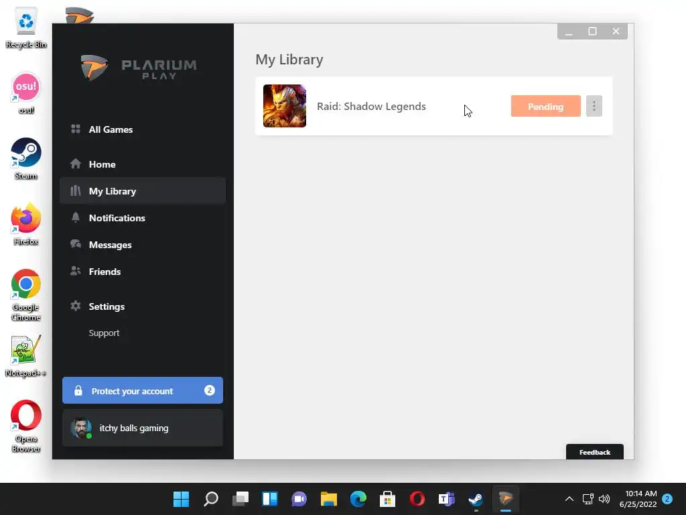Viewport: 686px width, 515px height.
Task: Open the Windows Start menu
Action: point(181,499)
